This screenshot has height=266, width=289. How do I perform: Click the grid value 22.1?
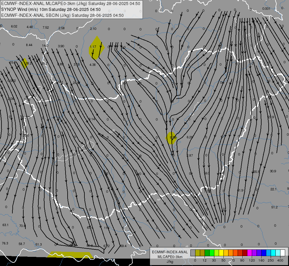tap(273, 189)
